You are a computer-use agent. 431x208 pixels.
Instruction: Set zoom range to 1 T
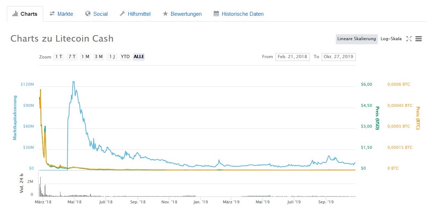click(59, 57)
